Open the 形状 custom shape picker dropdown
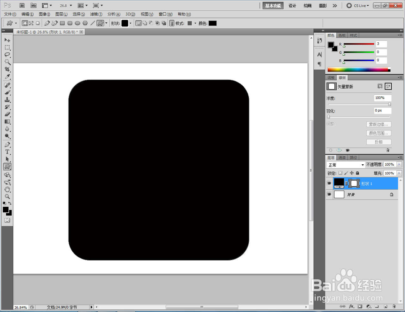 coord(130,23)
